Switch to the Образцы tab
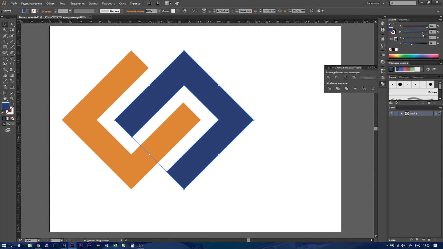Screen dimensions: 443x249 click(x=404, y=20)
